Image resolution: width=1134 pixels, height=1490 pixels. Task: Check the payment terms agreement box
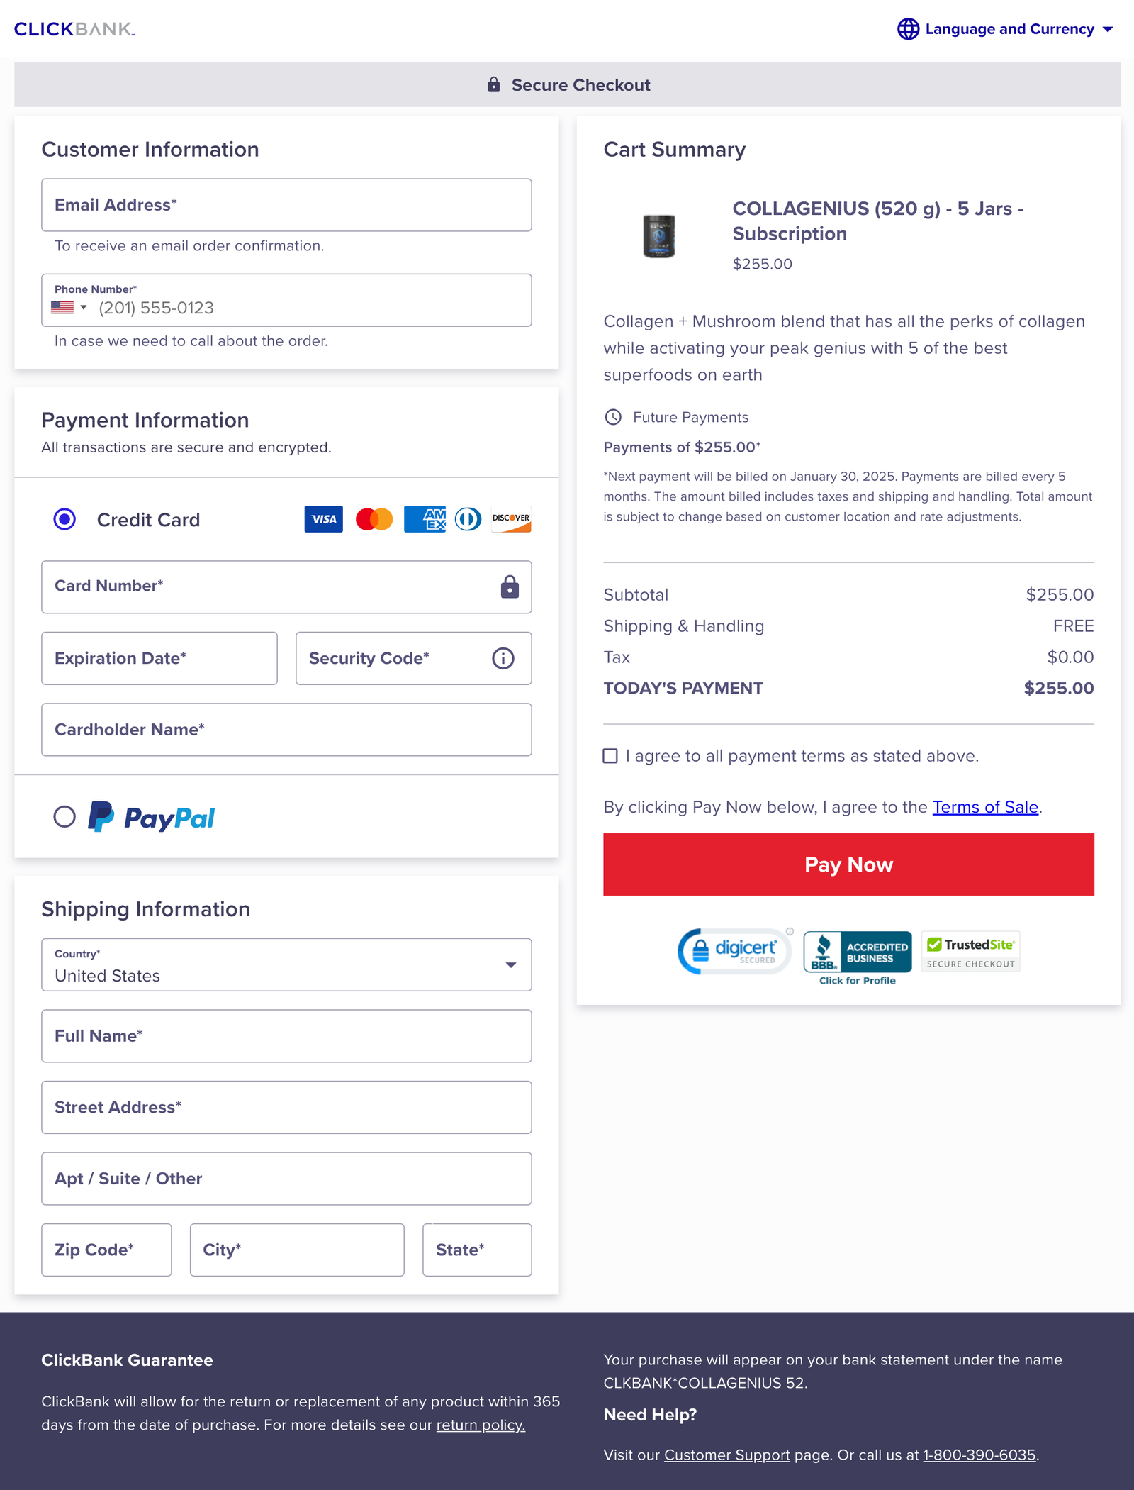610,756
